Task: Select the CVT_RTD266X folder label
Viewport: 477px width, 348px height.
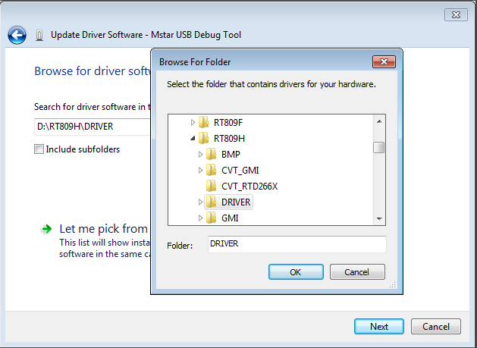Action: pyautogui.click(x=249, y=187)
